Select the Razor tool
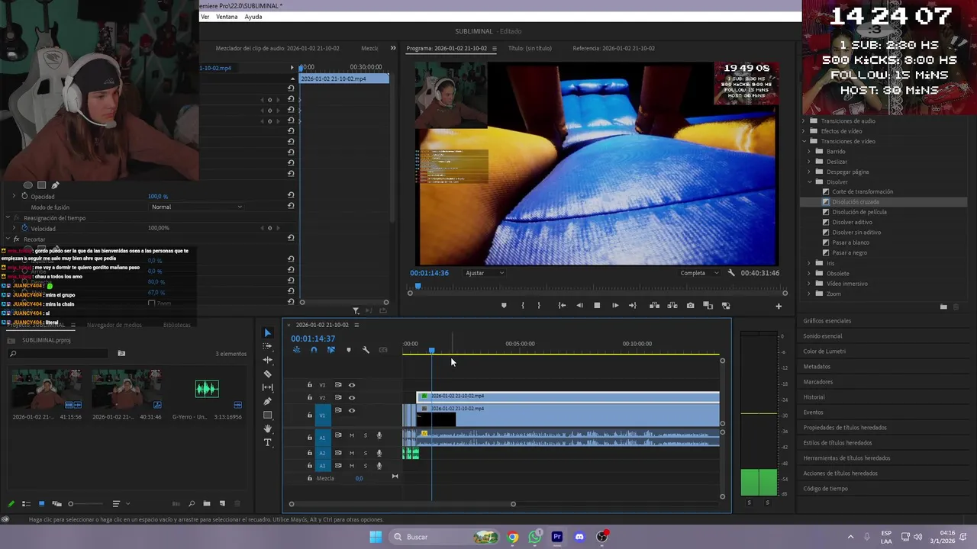The image size is (977, 549). [x=267, y=374]
